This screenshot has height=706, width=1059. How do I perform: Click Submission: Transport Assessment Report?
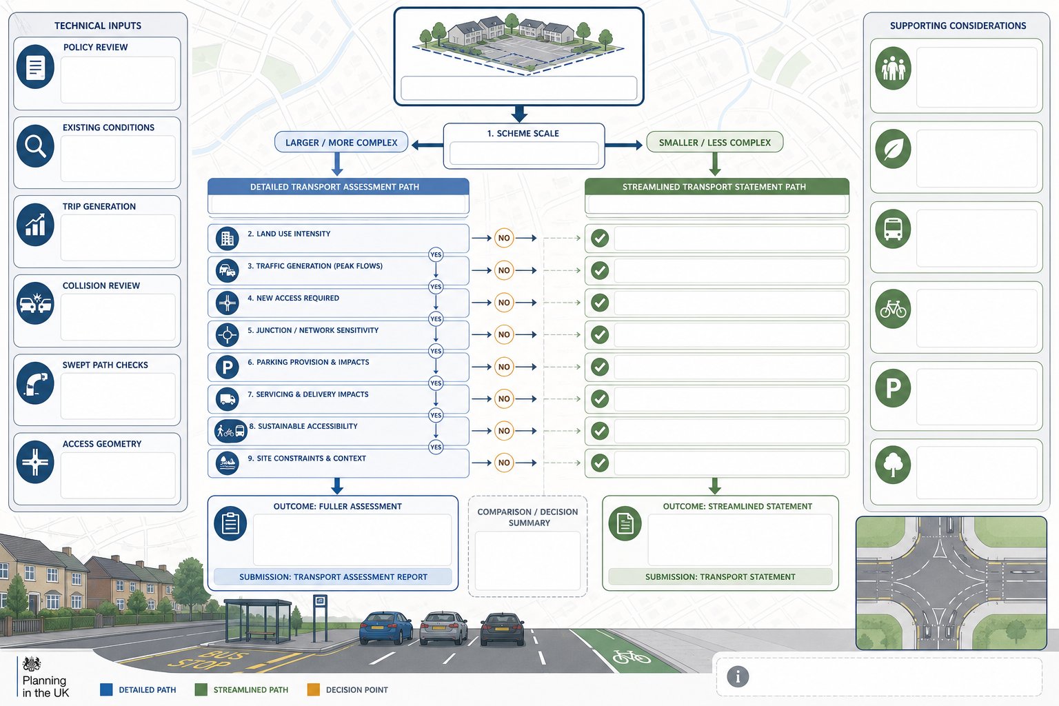point(333,576)
